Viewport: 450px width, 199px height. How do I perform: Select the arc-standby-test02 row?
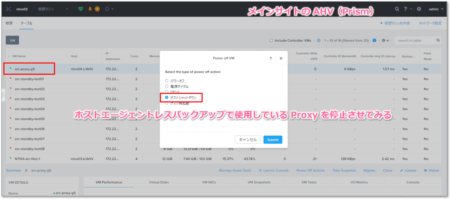tap(224, 89)
